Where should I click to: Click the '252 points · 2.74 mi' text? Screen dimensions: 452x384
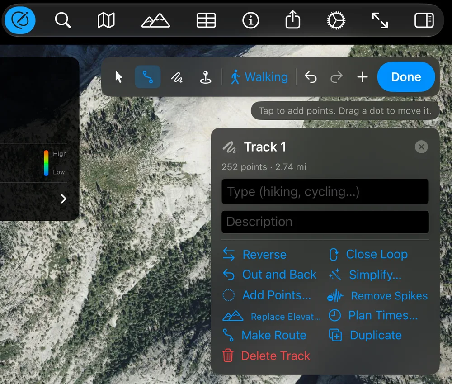tap(264, 167)
